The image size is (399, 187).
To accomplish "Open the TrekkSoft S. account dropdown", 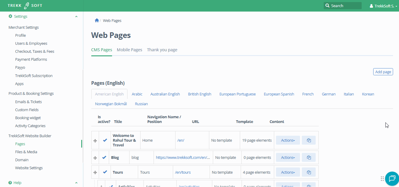I will (x=383, y=5).
